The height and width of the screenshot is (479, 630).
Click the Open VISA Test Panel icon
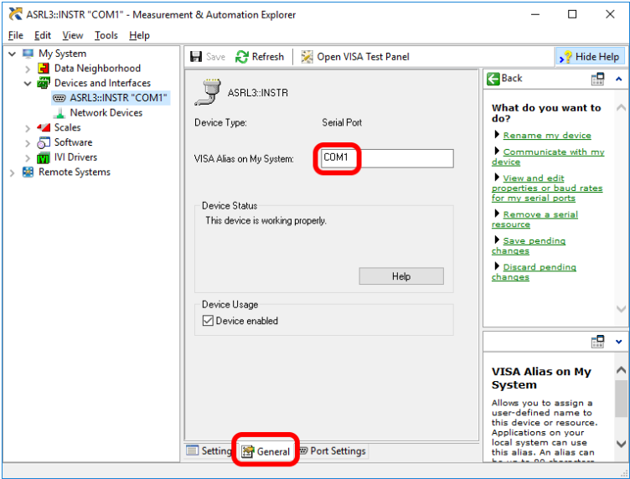pos(307,57)
